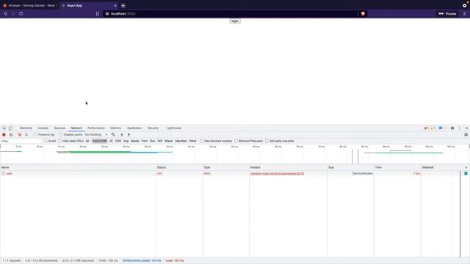Sort requests by the Status column header
The height and width of the screenshot is (264, 470).
coord(179,167)
